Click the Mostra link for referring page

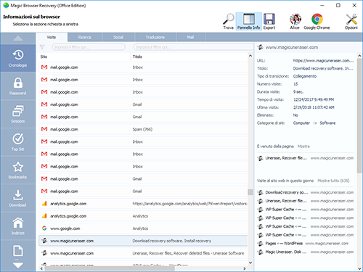(x=303, y=147)
